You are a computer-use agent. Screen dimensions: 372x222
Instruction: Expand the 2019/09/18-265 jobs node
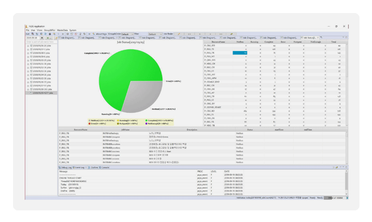(28, 89)
